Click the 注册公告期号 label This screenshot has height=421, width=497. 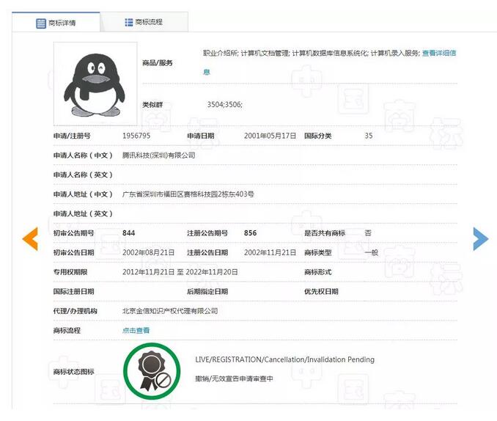(207, 233)
